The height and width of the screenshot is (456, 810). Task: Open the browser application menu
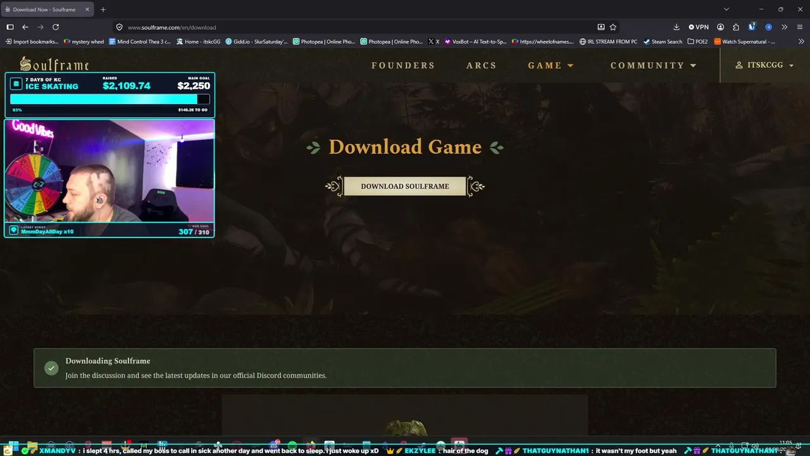click(800, 27)
